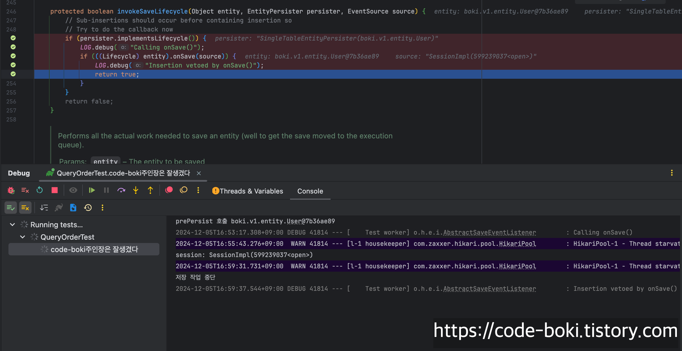Select the code-boki test item in the tree

click(x=94, y=249)
